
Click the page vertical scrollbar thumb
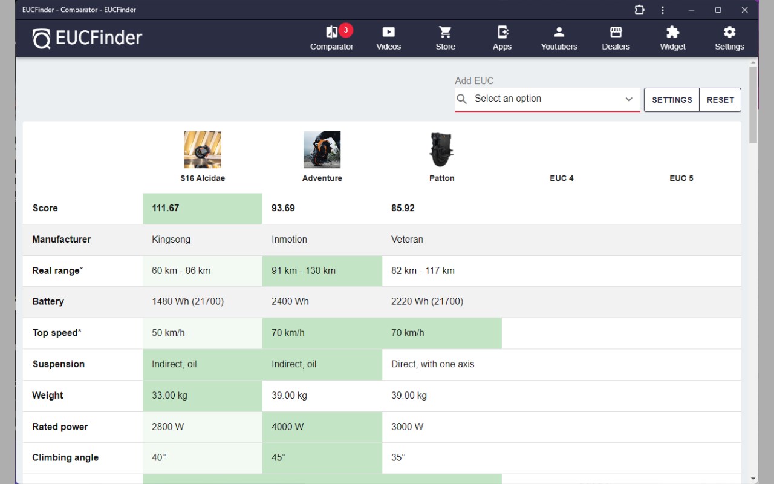tap(753, 105)
